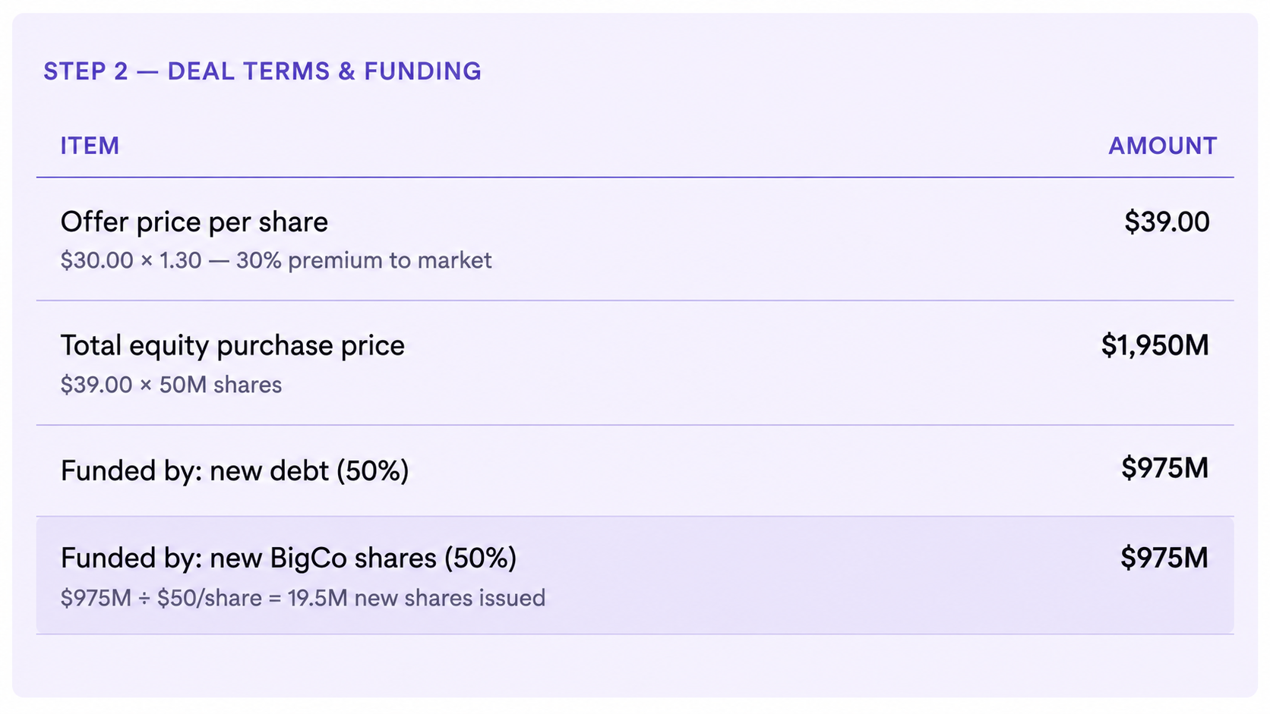This screenshot has width=1270, height=714.
Task: Select the 30% premium to market note
Action: [x=364, y=260]
